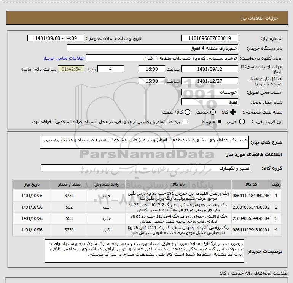Viewport: 293px width, 283px height.
Task: Click need date 1401/10/26 in row 1
Action: click(x=32, y=196)
